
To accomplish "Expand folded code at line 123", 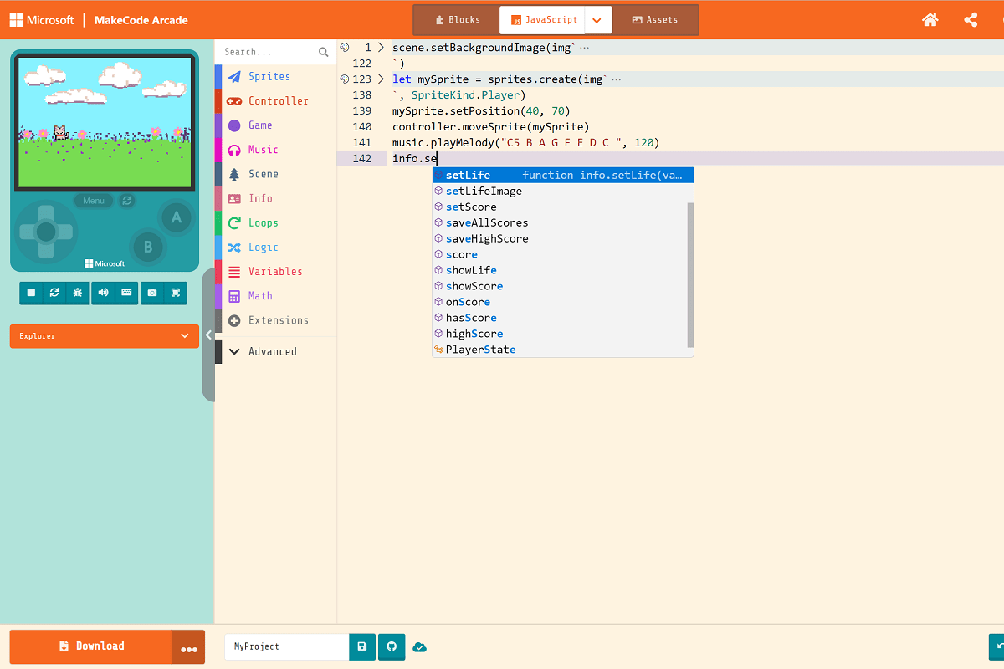I will 381,79.
